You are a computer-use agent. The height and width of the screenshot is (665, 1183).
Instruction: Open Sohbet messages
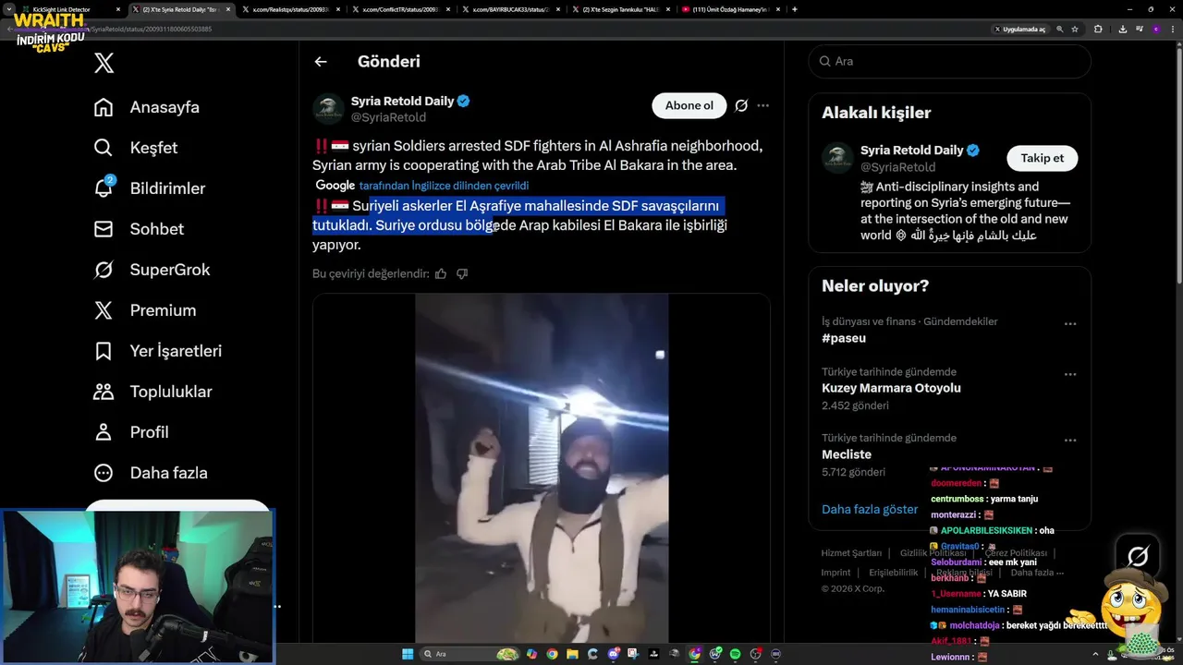click(x=139, y=229)
